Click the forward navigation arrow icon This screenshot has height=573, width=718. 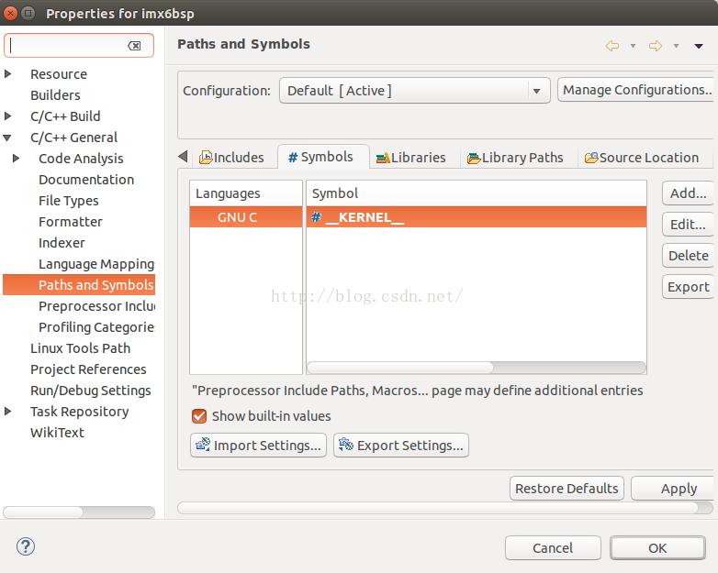(655, 46)
